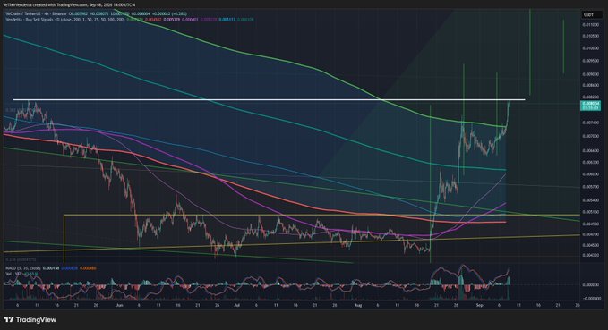
Task: Click the 0.010500 price scale label
Action: click(x=590, y=36)
